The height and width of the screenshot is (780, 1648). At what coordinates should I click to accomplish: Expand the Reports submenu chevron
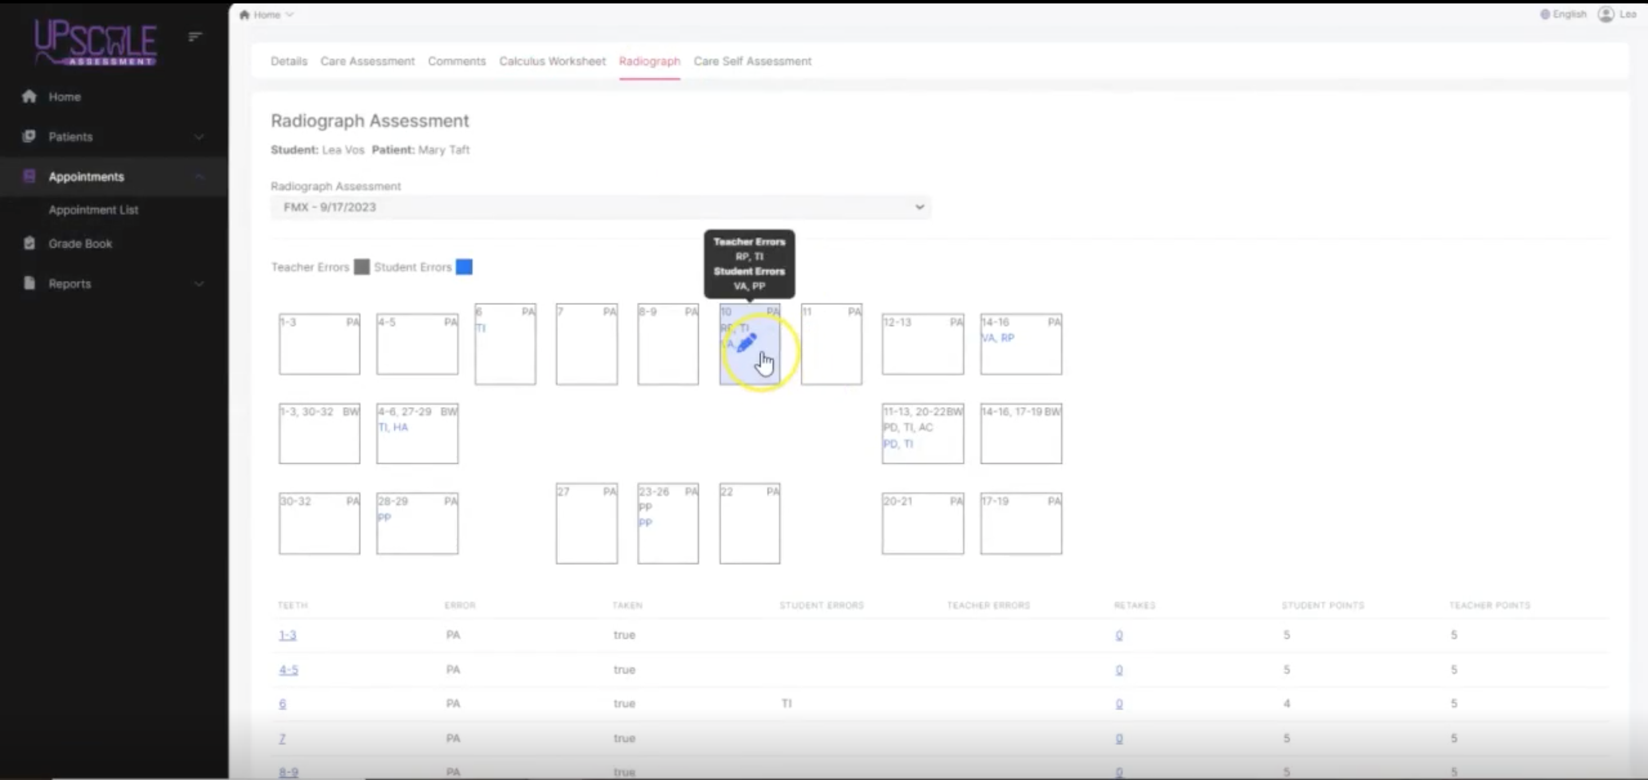click(199, 284)
